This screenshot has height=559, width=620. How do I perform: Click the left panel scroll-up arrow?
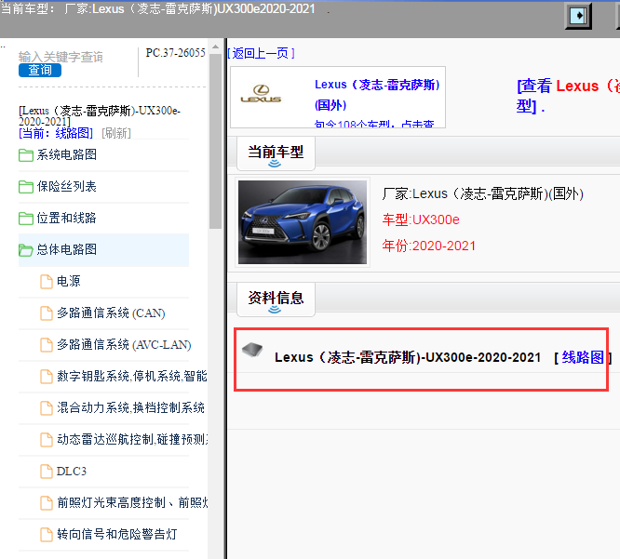[215, 47]
